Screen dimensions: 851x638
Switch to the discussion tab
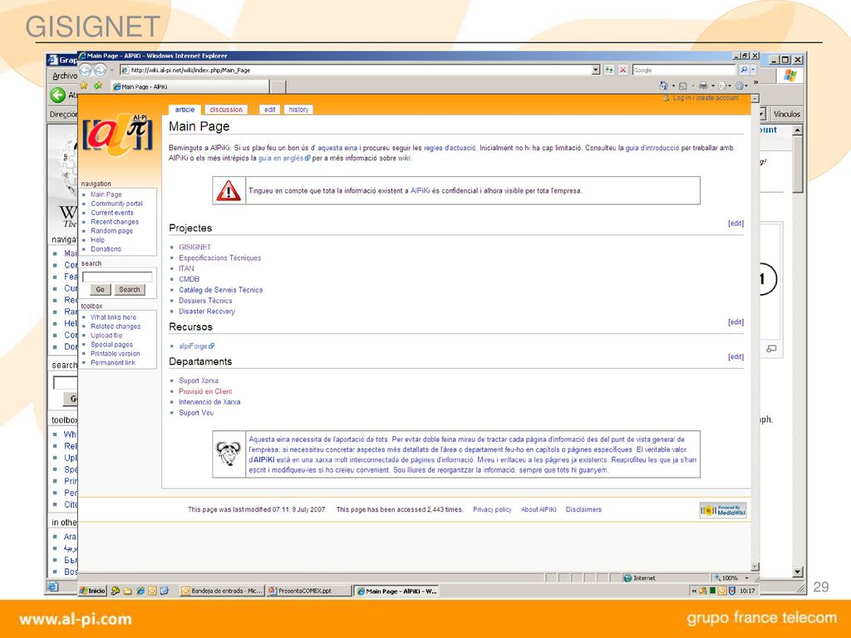point(226,110)
